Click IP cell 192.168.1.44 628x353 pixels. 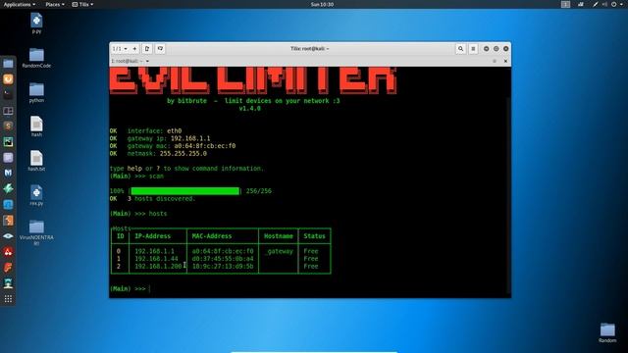(156, 259)
